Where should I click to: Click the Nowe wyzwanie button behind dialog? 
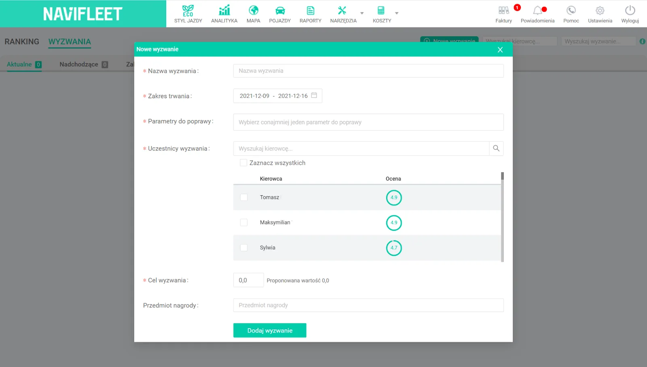click(449, 39)
